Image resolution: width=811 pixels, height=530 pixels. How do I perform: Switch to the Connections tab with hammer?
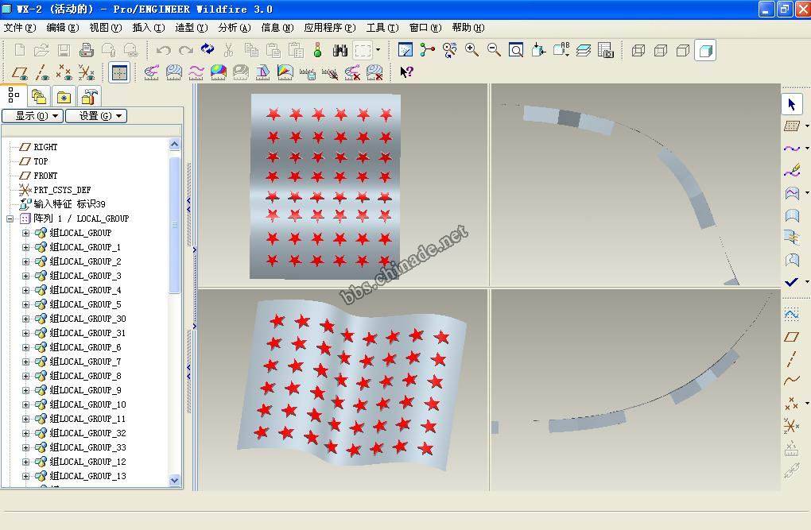point(89,96)
